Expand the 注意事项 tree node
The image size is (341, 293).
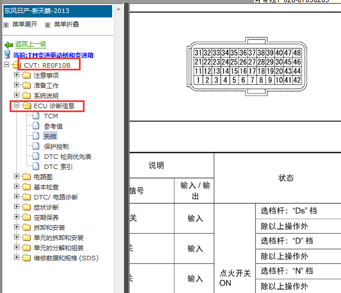coord(16,75)
